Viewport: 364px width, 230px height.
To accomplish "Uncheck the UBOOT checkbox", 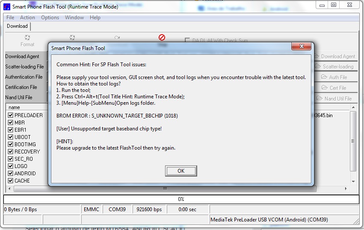I will click(x=10, y=137).
